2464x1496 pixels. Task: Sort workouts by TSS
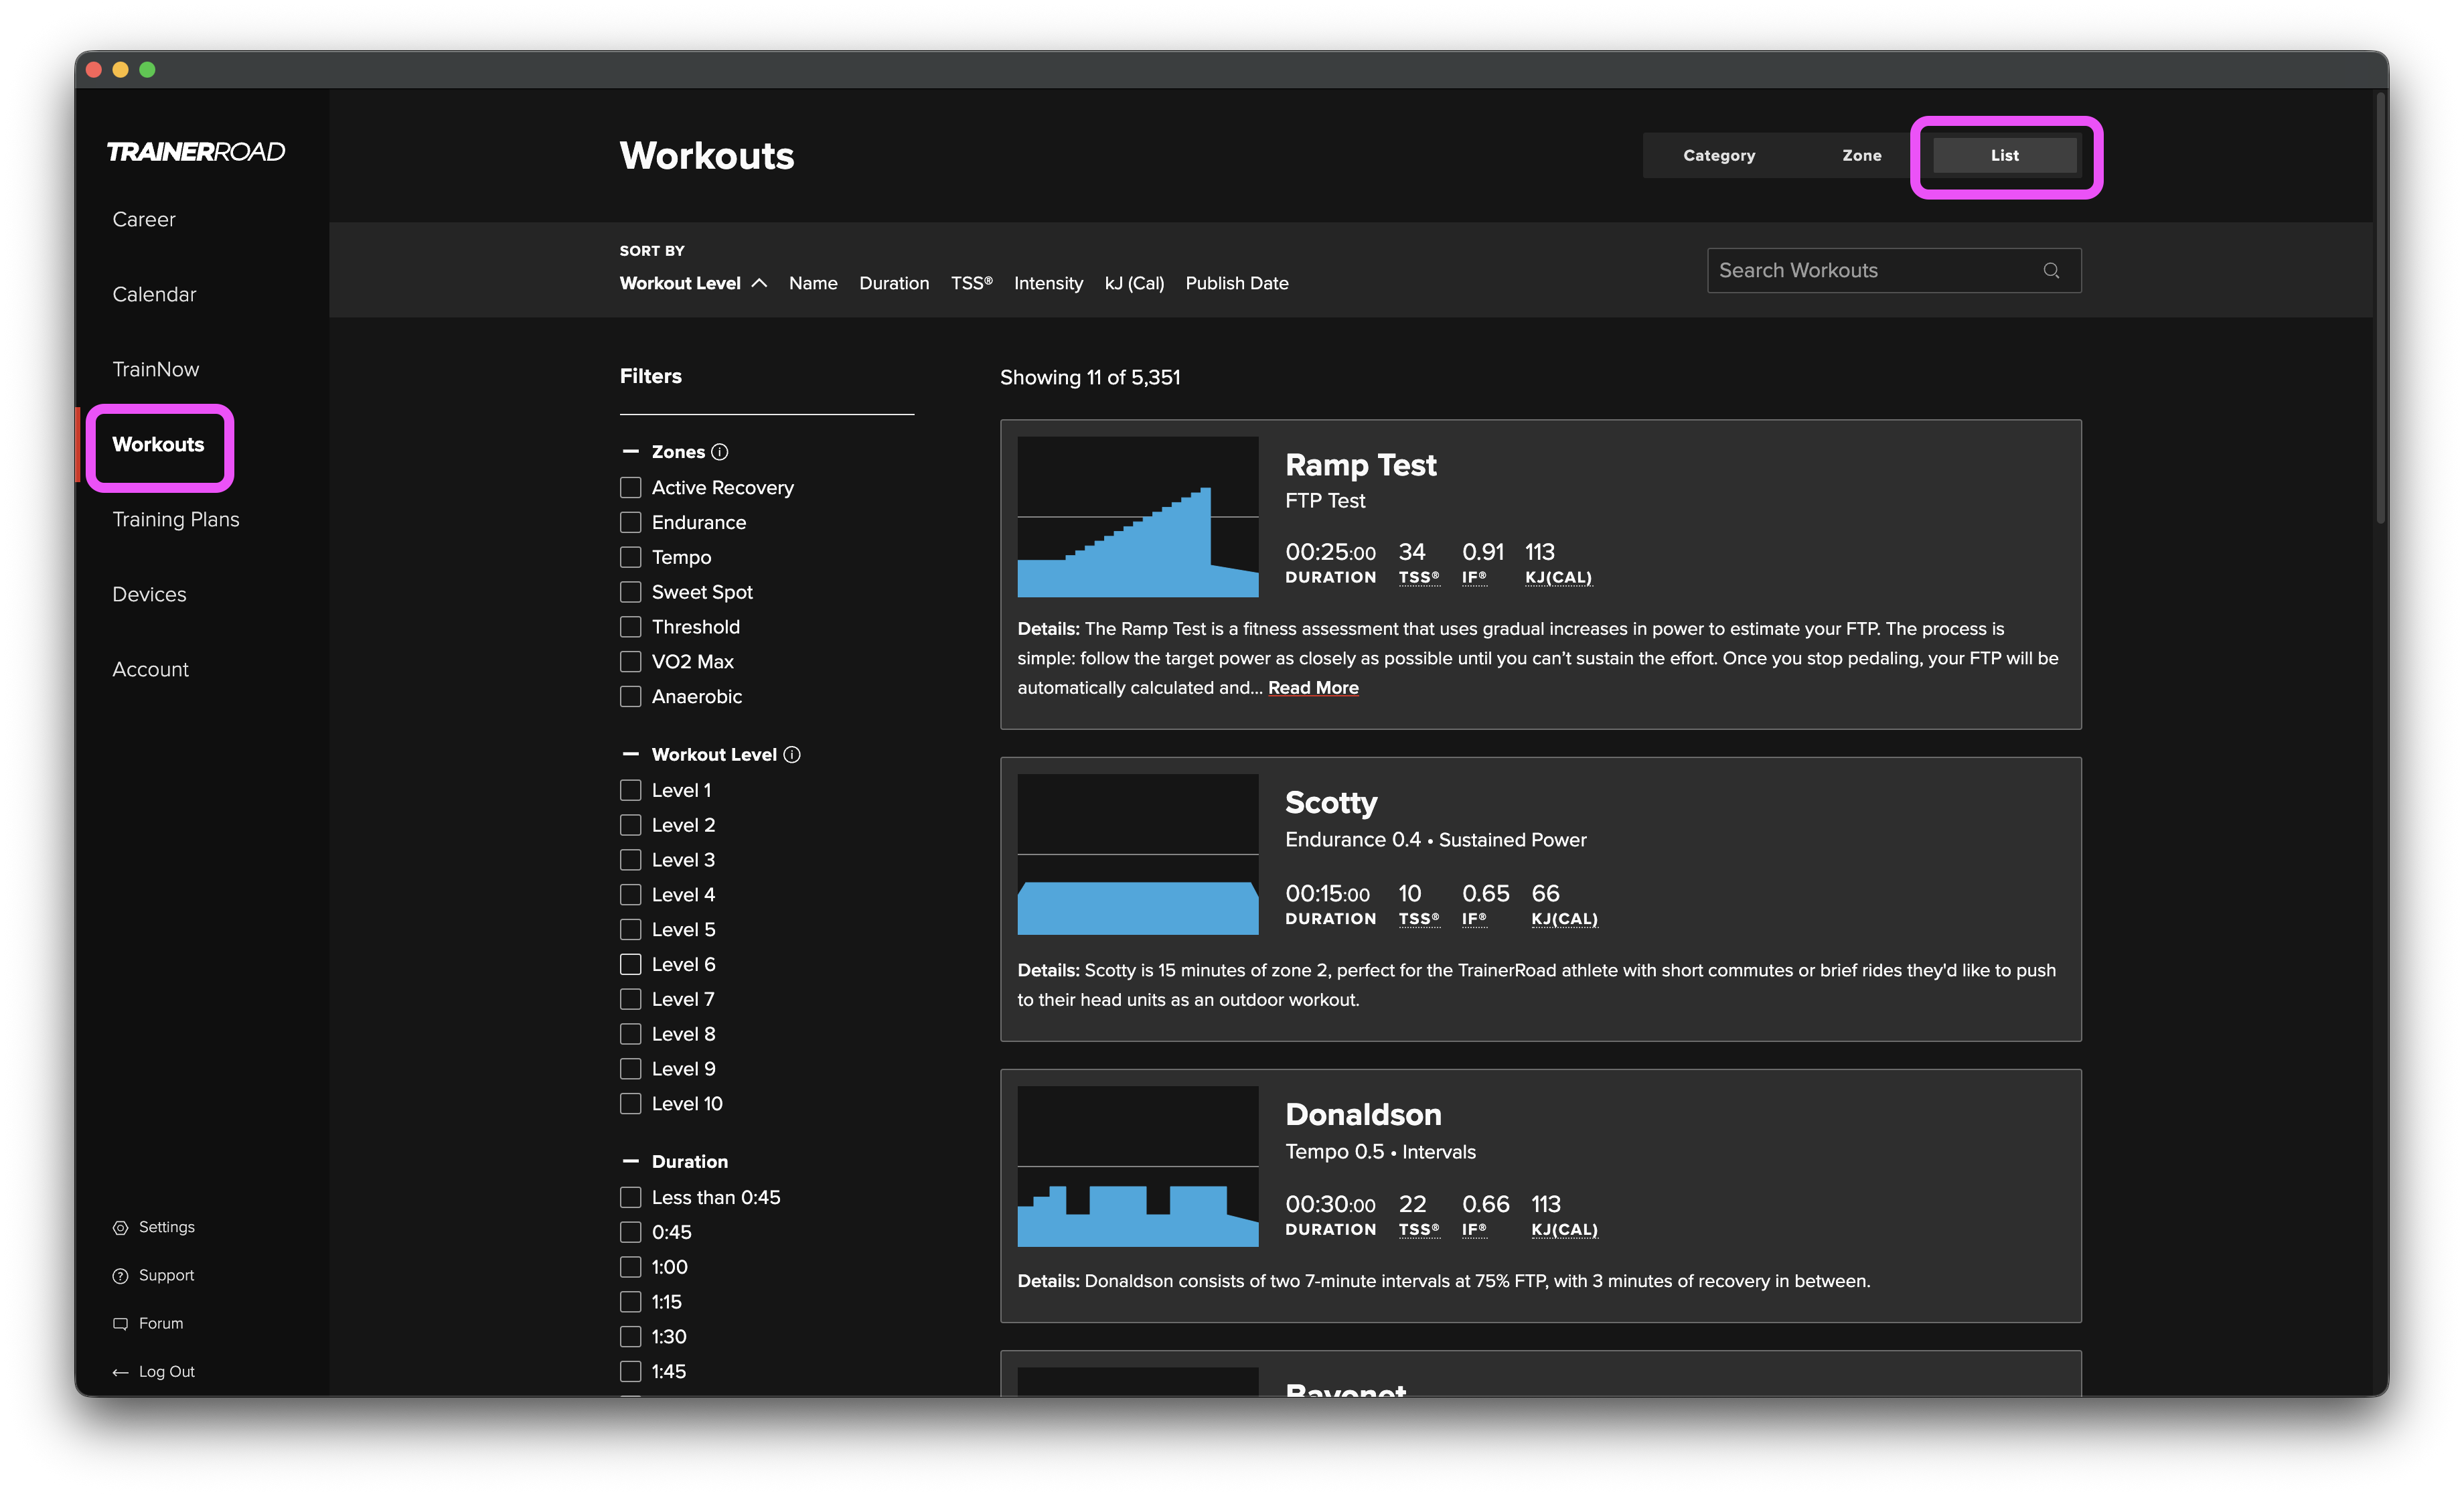[x=971, y=283]
